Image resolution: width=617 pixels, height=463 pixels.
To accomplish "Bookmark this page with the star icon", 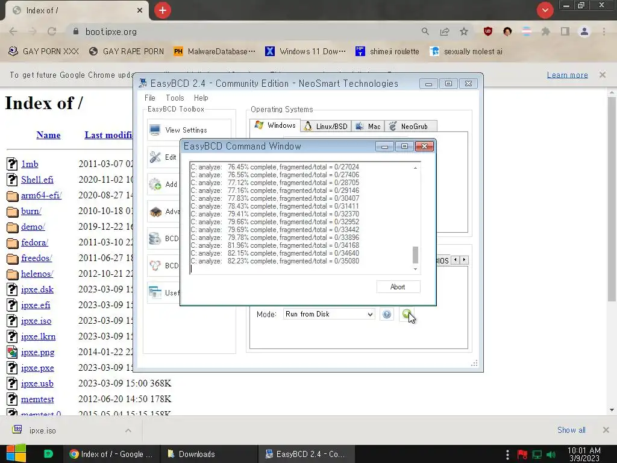I will coord(464,31).
